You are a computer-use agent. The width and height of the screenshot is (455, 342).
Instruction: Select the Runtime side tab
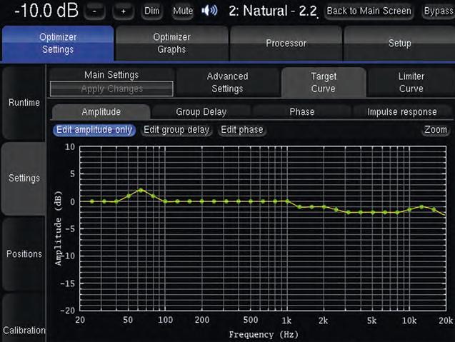tap(24, 102)
